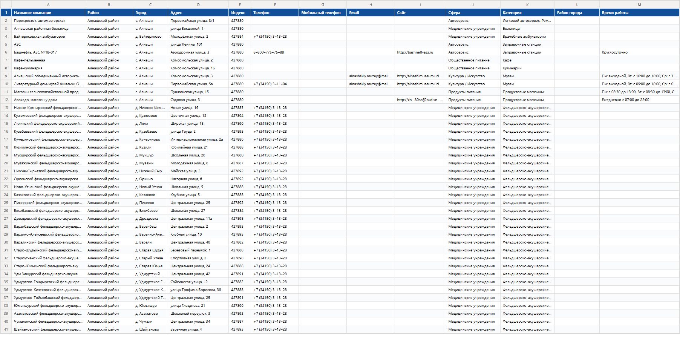Select address 'Садовая улица, 3'
The width and height of the screenshot is (680, 340).
click(198, 100)
